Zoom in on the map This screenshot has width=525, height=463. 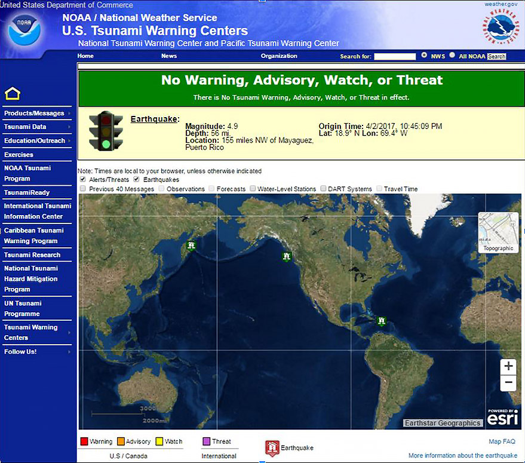(508, 366)
